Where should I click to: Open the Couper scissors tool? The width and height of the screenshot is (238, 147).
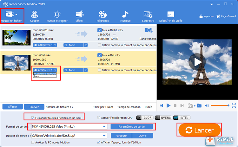click(35, 16)
